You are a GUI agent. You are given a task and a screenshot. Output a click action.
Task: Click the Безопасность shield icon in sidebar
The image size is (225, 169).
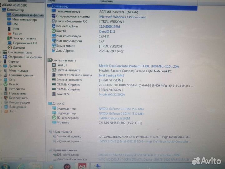point(6,98)
